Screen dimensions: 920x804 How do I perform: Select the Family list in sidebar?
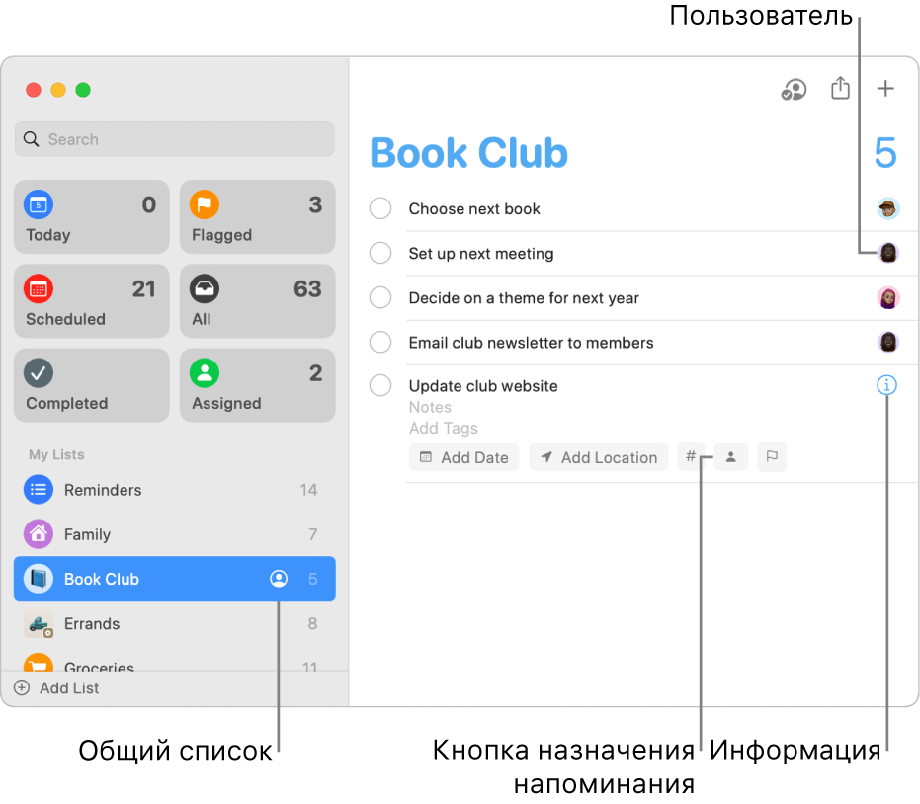[x=175, y=534]
